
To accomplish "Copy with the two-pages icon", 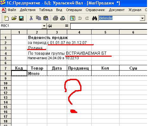I will [x=38, y=18].
